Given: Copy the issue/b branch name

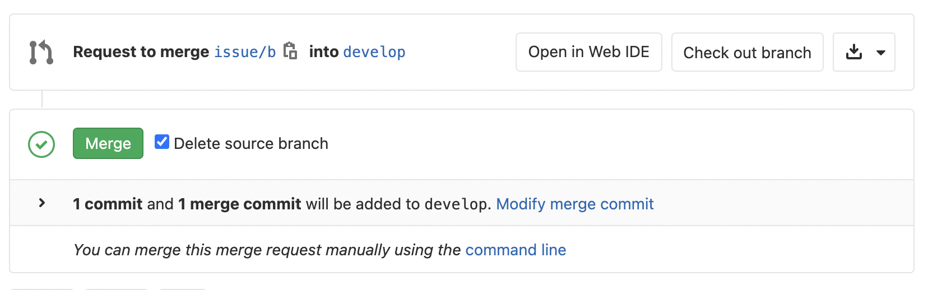Looking at the screenshot, I should (290, 51).
